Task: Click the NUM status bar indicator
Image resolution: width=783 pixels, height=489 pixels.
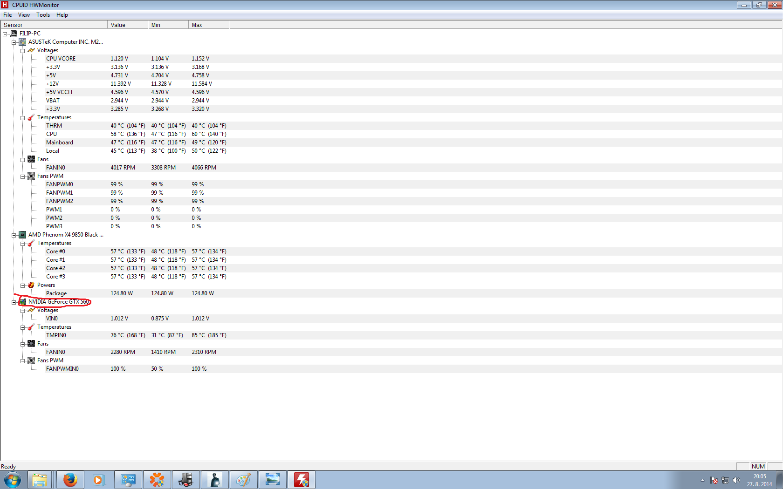Action: tap(758, 466)
